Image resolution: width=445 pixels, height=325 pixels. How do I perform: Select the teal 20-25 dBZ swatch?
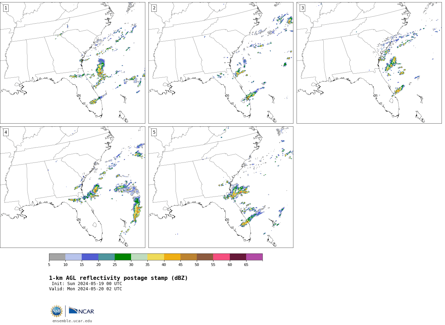coord(106,257)
